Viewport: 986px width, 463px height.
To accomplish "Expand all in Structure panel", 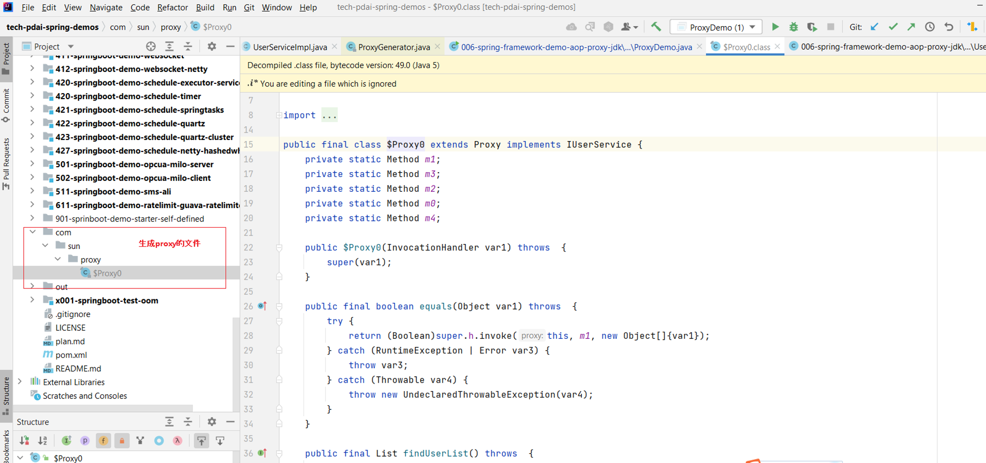I will tap(169, 422).
